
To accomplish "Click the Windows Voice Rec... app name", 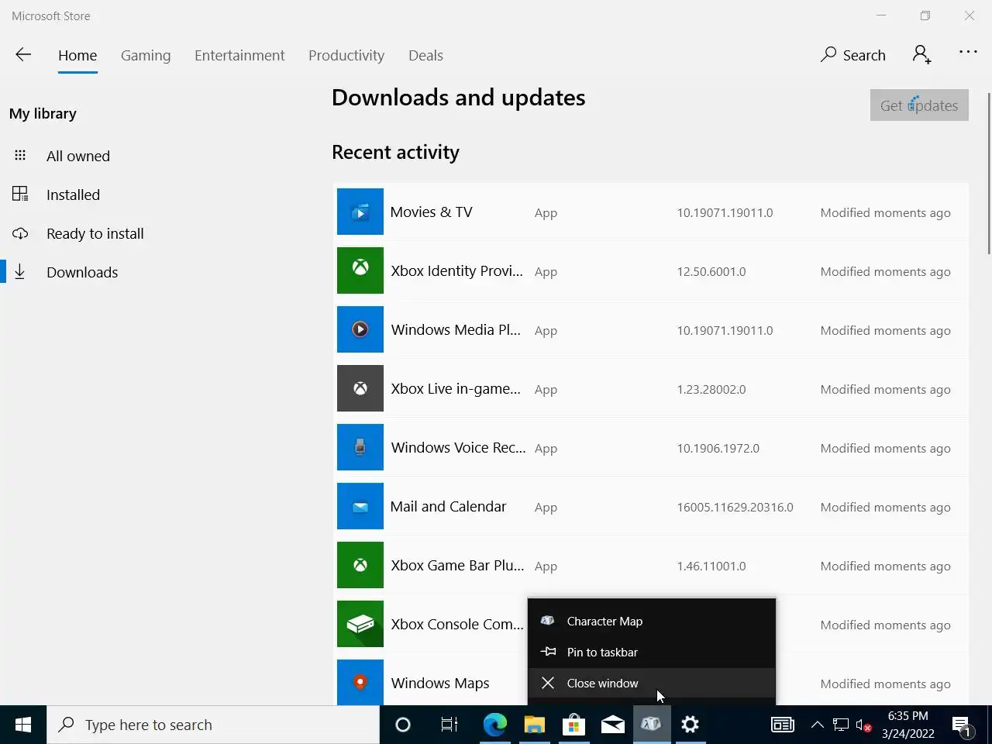I will tap(458, 447).
